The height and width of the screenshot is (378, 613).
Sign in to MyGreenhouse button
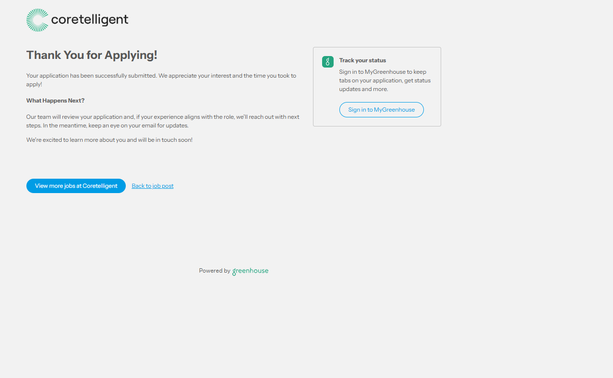pos(381,110)
